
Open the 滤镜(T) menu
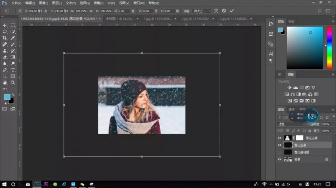[x=98, y=3]
